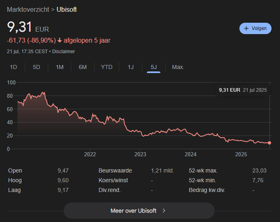The height and width of the screenshot is (222, 280).
Task: Click the -61,73 (-86,90%) change text
Action: (31, 40)
